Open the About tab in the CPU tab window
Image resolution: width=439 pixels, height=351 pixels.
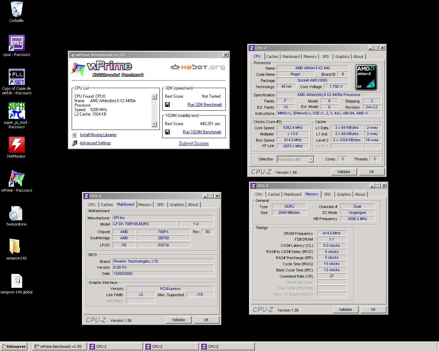(x=358, y=57)
